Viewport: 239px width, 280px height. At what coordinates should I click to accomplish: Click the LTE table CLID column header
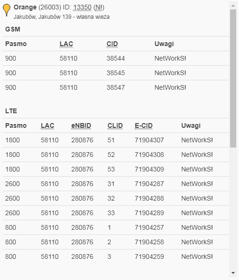(115, 126)
